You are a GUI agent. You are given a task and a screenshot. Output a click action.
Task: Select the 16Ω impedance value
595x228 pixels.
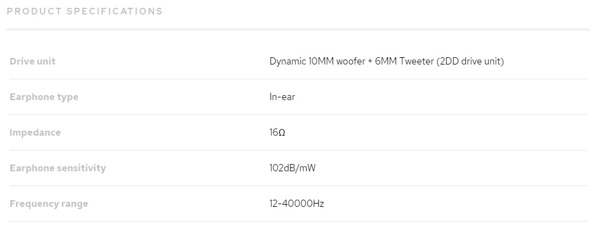(277, 132)
